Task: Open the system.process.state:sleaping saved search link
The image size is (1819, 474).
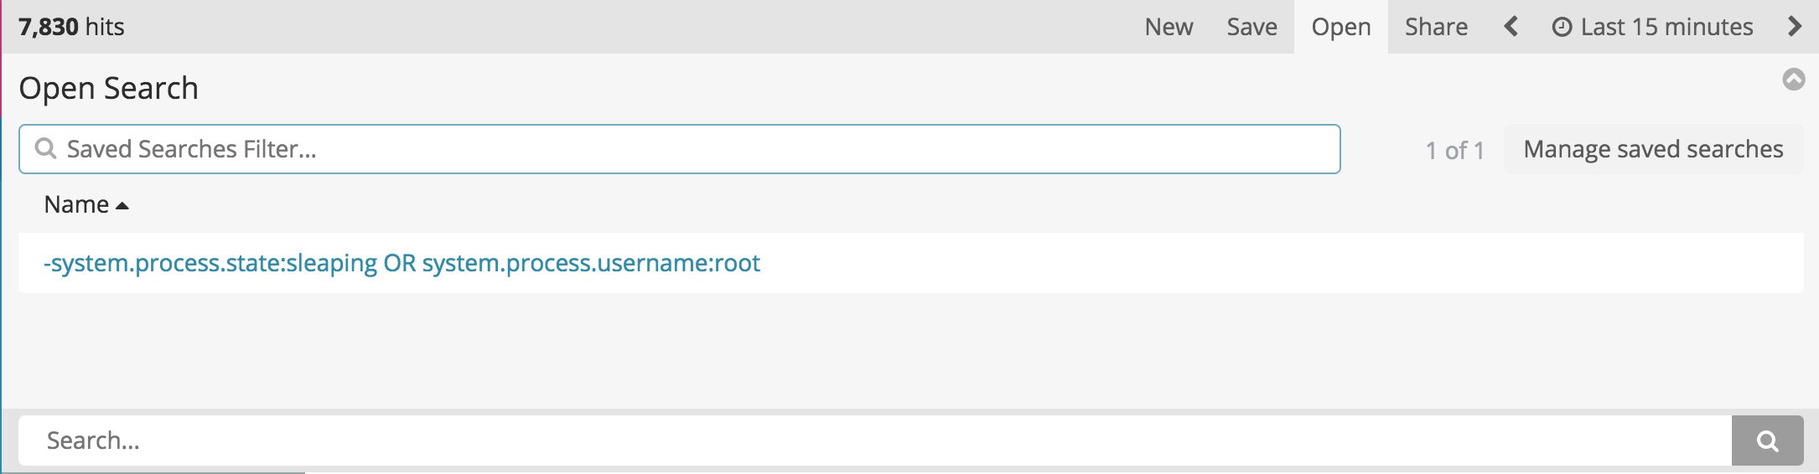Action: [402, 263]
